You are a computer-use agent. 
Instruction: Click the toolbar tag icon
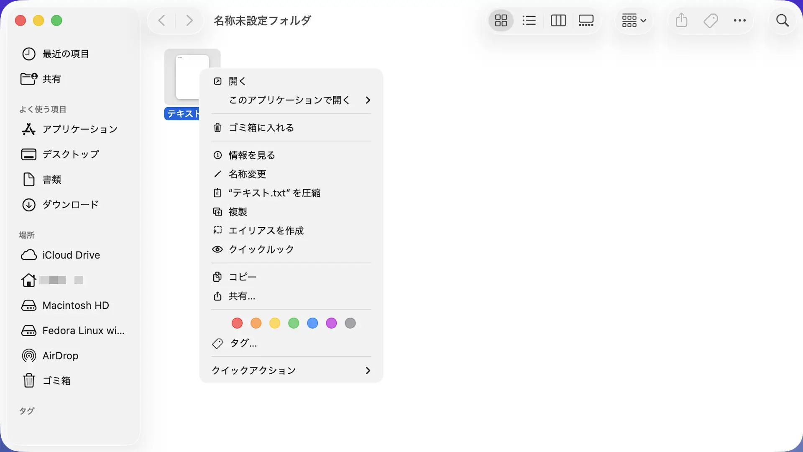click(x=711, y=21)
